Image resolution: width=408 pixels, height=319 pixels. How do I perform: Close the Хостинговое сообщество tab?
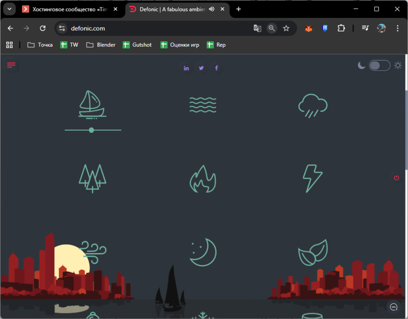(x=116, y=9)
